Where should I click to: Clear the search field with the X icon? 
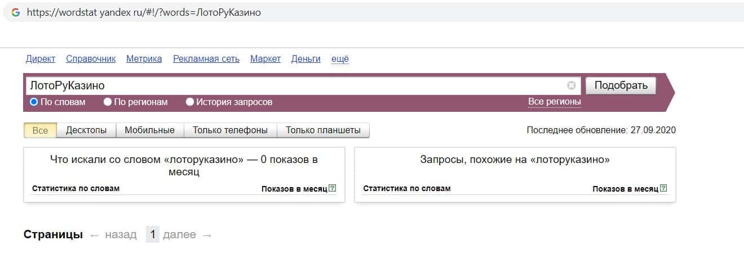coord(571,86)
